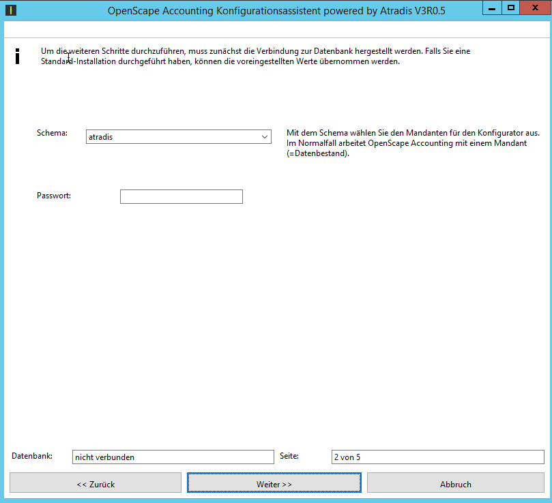The image size is (552, 503).
Task: Maximize the Konfigurationsassistent window
Action: point(510,7)
